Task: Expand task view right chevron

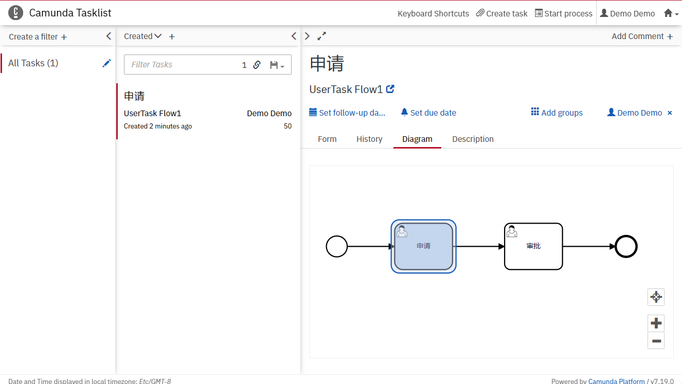Action: tap(307, 36)
